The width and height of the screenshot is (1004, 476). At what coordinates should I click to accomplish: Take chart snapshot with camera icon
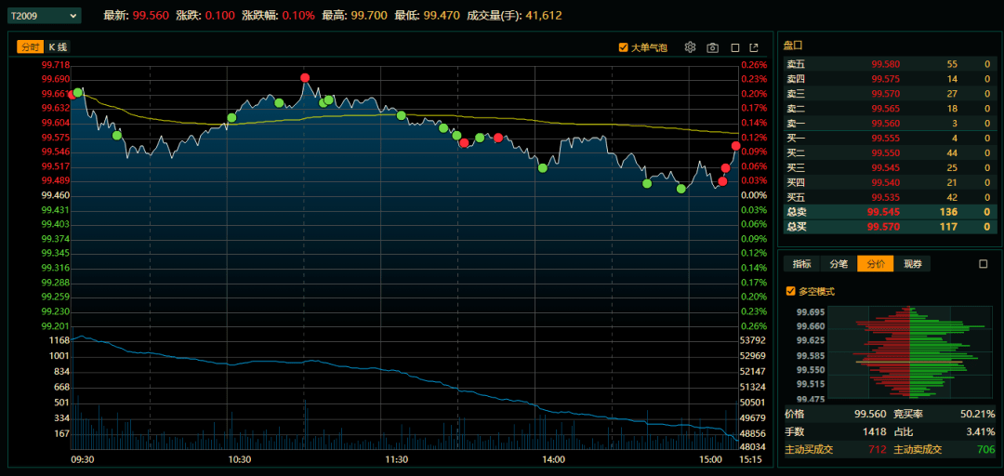coord(712,47)
